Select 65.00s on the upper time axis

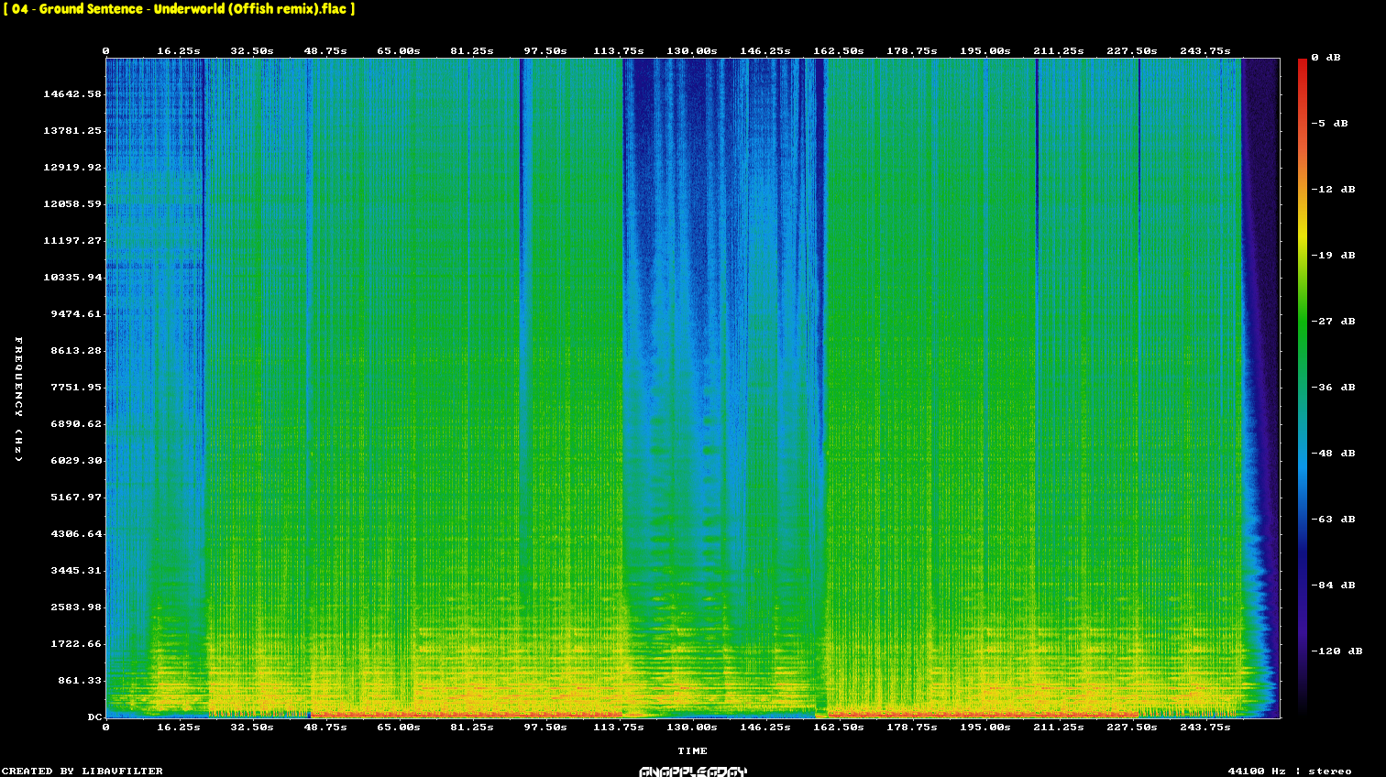coord(399,51)
